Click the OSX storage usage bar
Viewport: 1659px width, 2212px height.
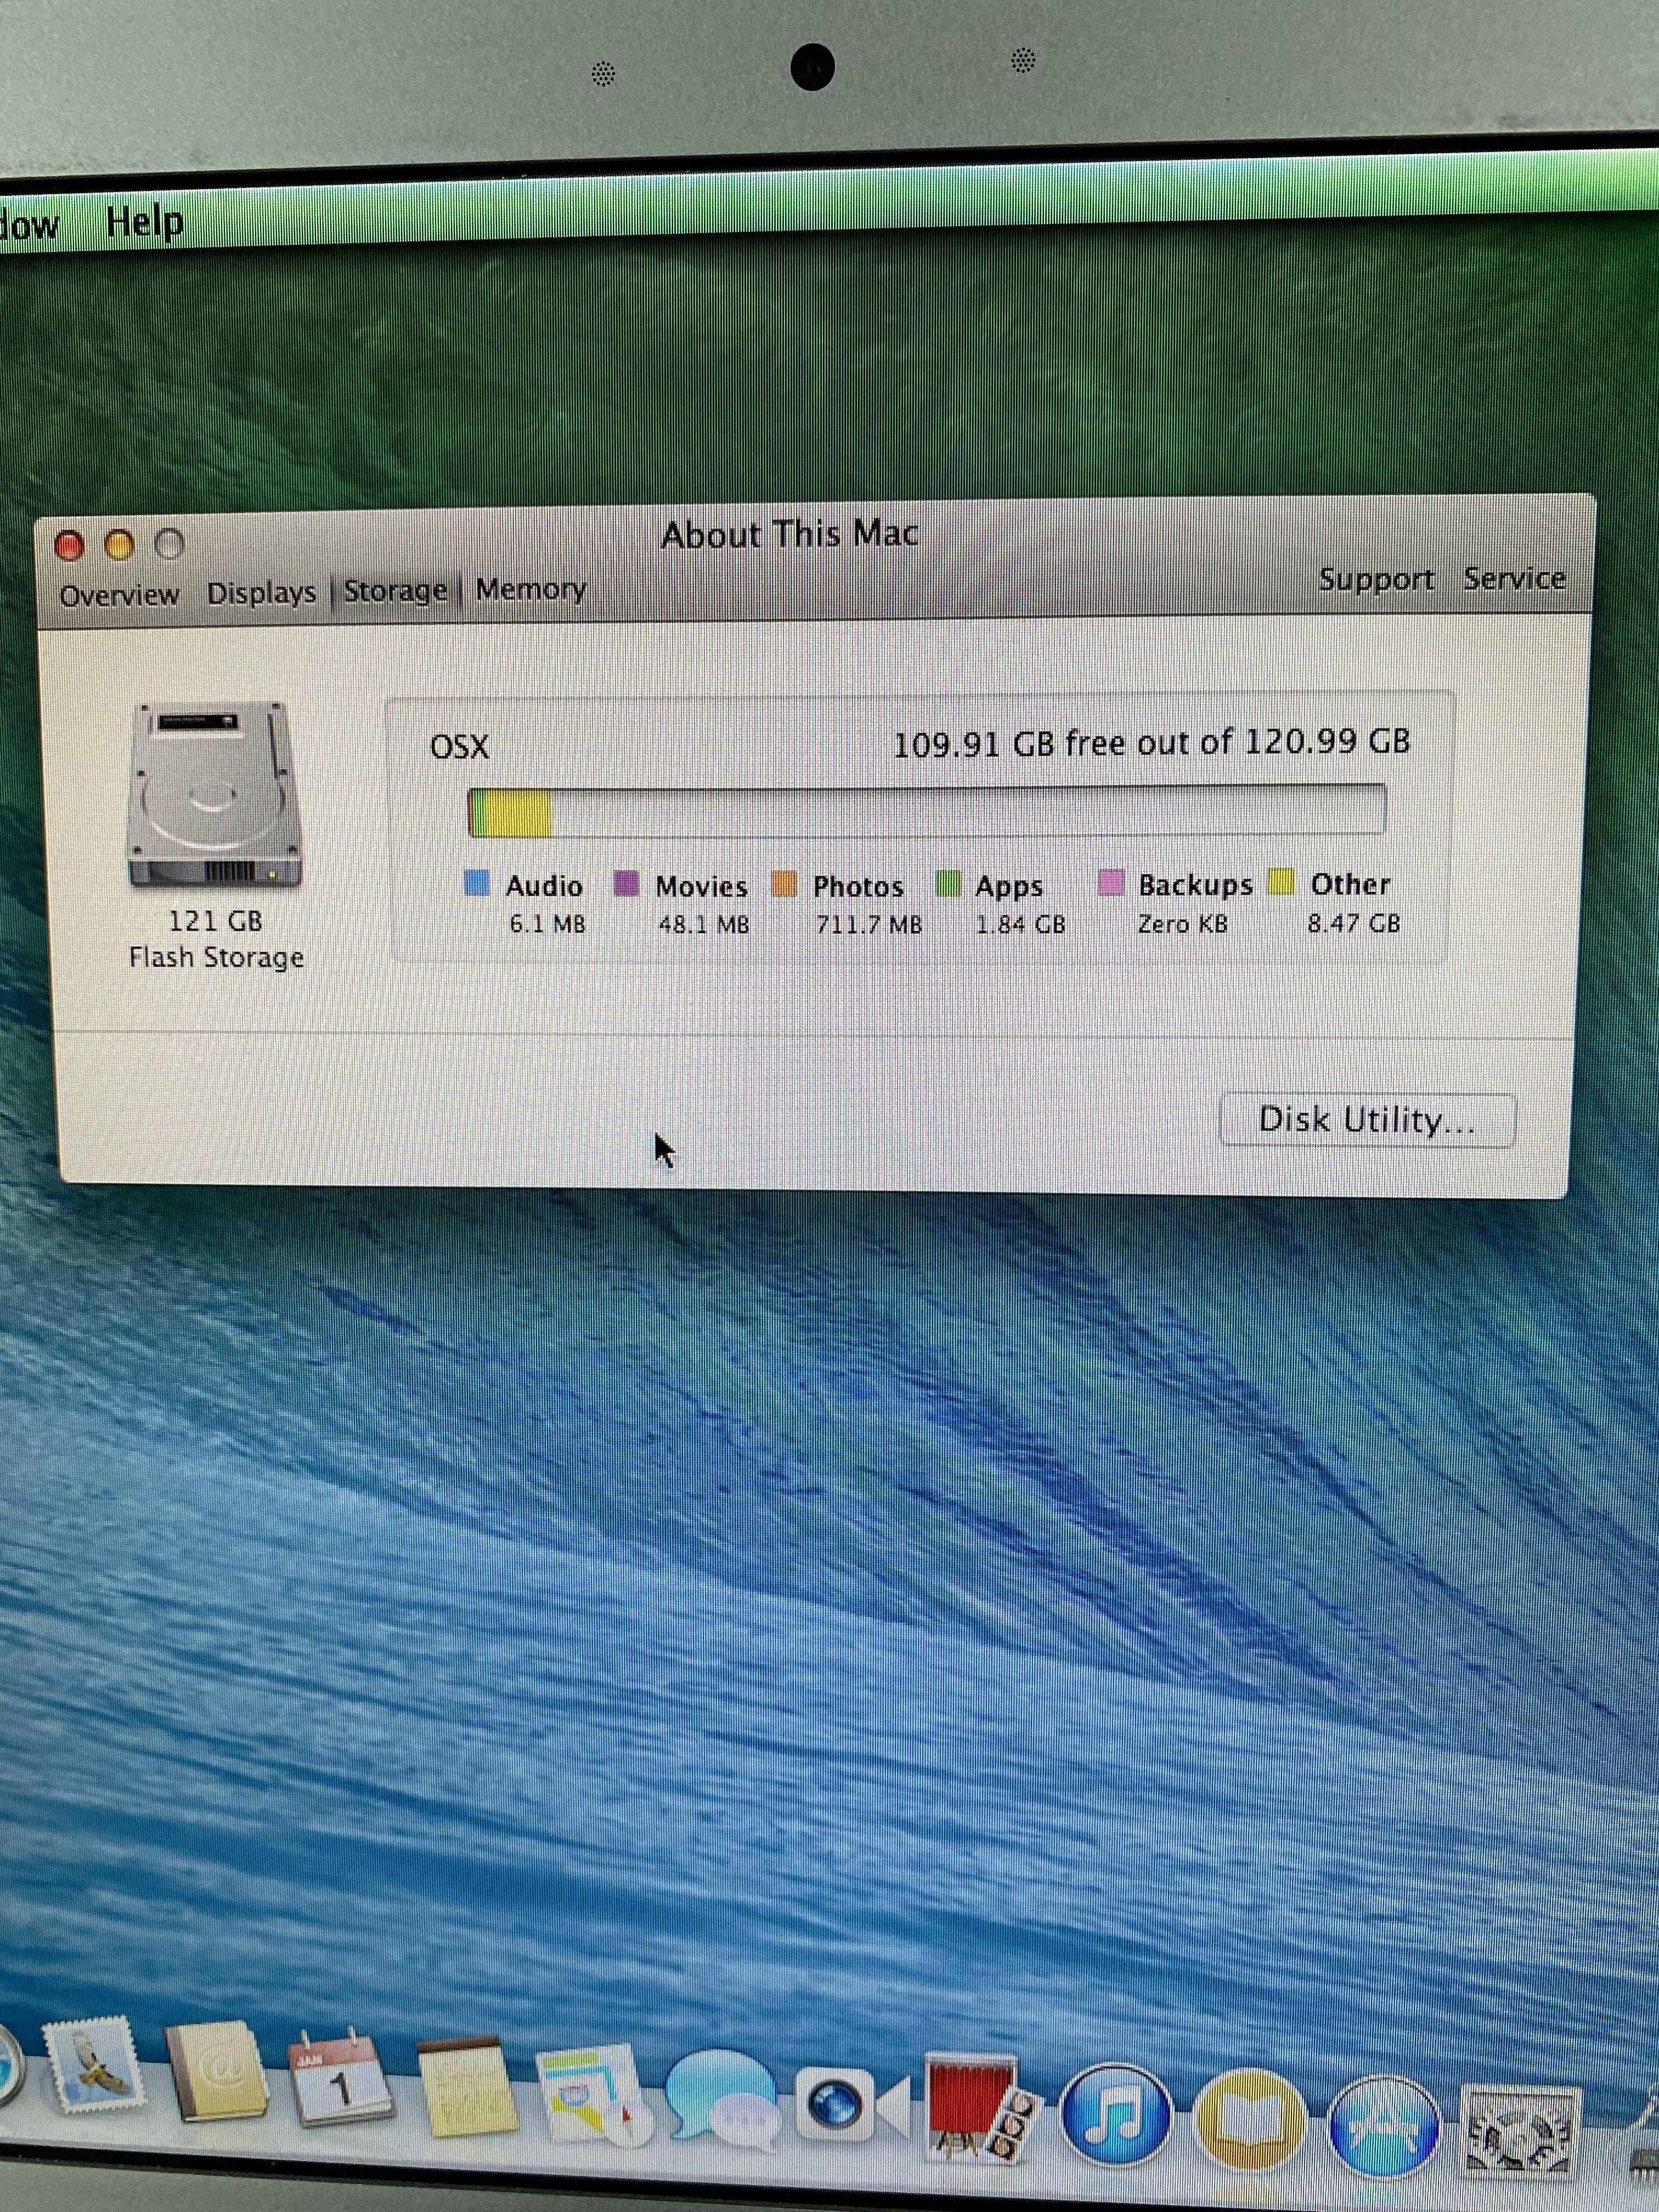(926, 811)
